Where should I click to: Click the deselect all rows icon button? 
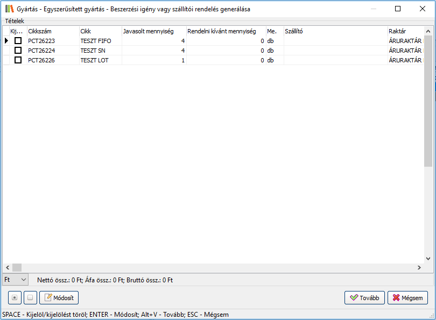click(x=31, y=297)
